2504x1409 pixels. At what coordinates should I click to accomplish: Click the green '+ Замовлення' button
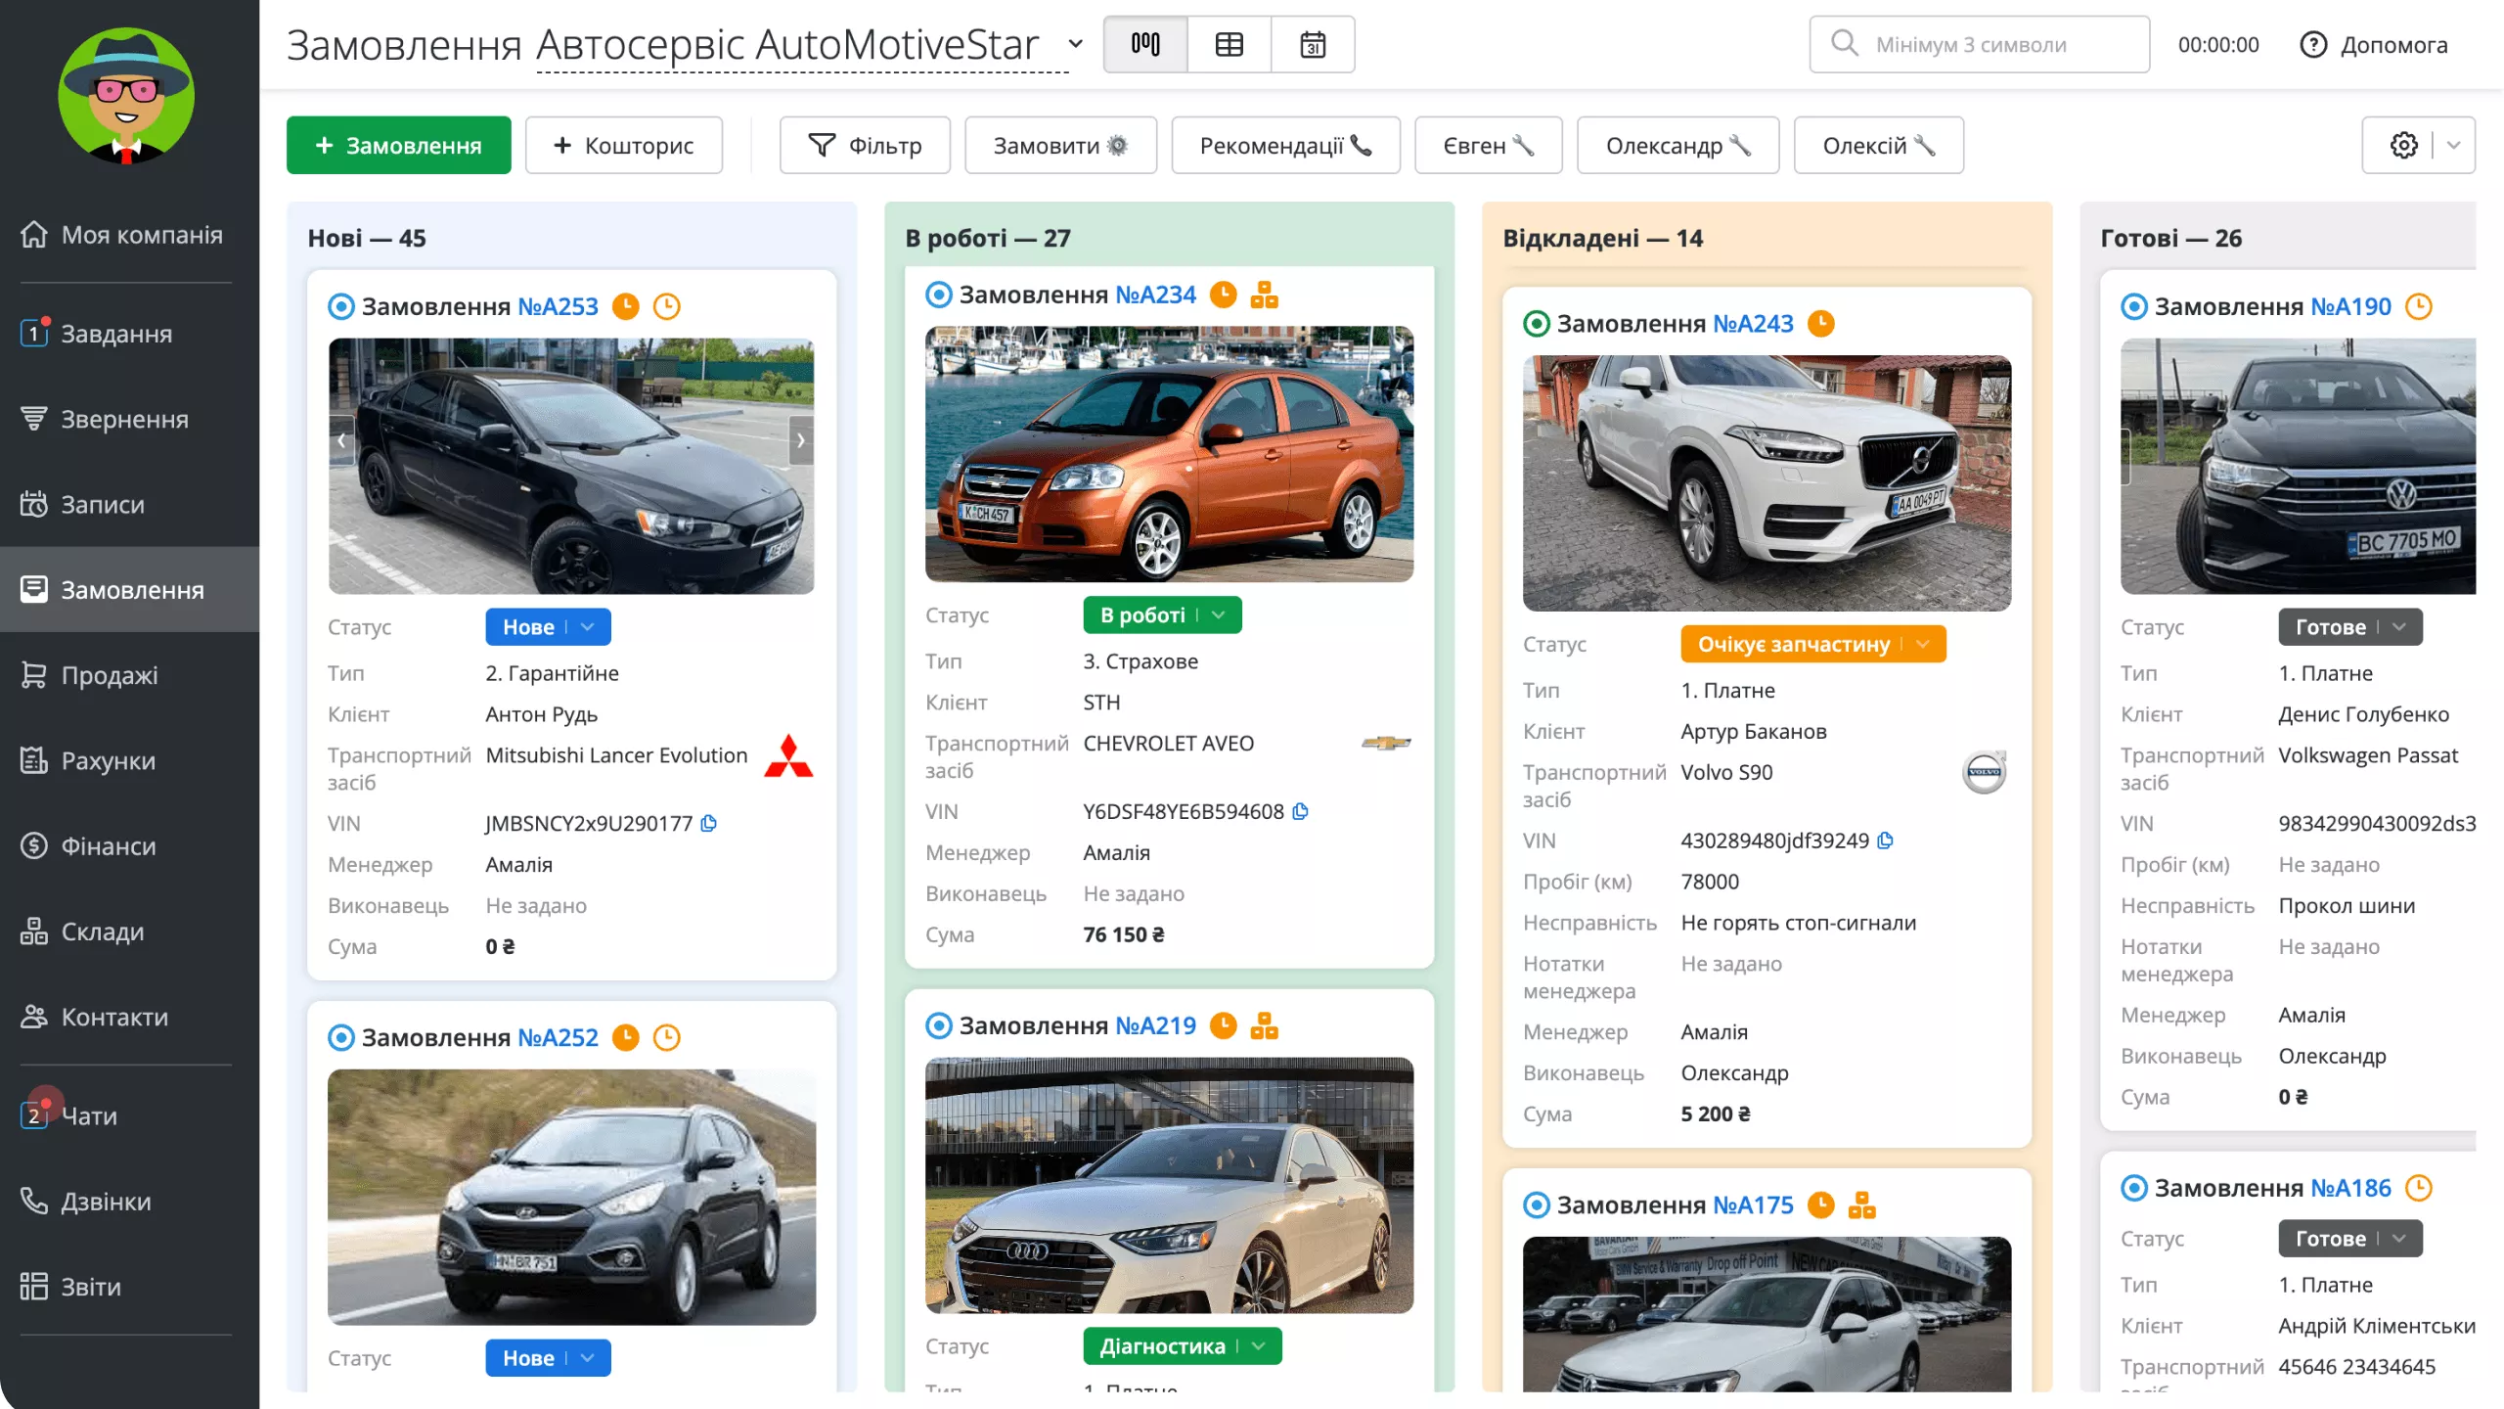pyautogui.click(x=399, y=146)
